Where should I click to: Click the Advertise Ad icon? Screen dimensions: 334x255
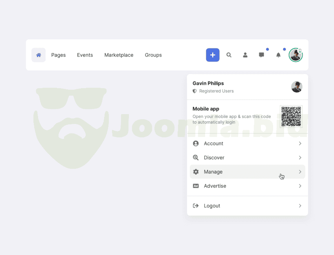pos(196,186)
